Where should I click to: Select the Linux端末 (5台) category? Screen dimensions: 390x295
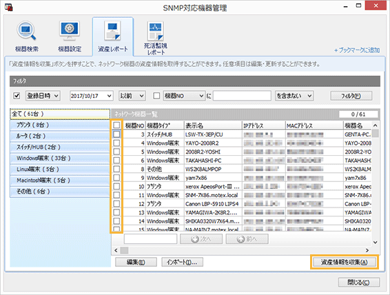[60, 169]
